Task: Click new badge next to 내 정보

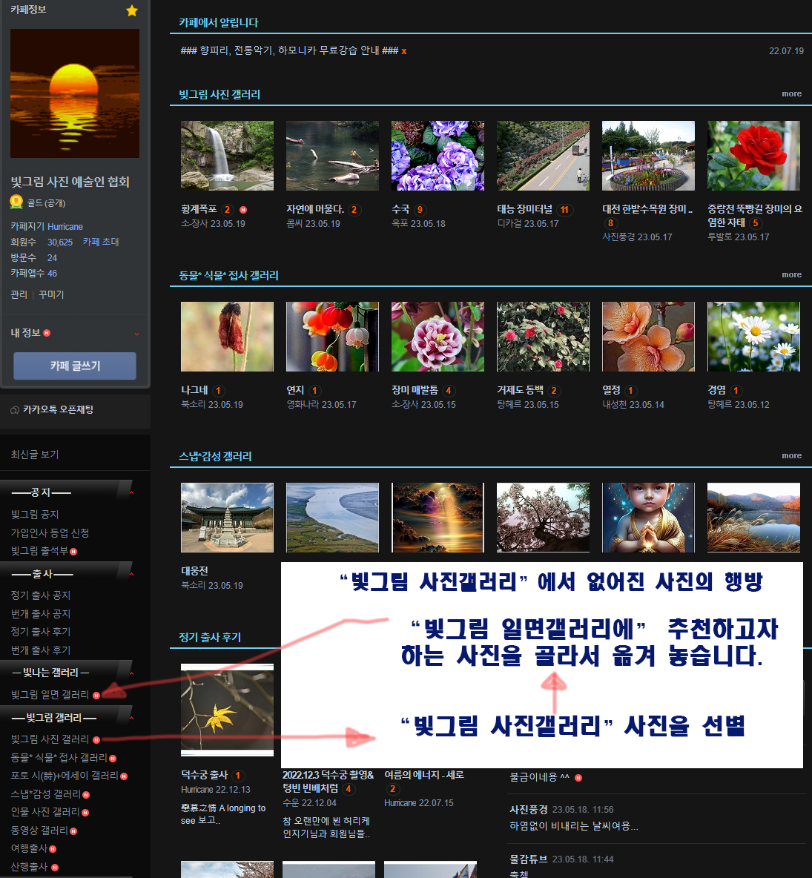Action: [x=47, y=333]
